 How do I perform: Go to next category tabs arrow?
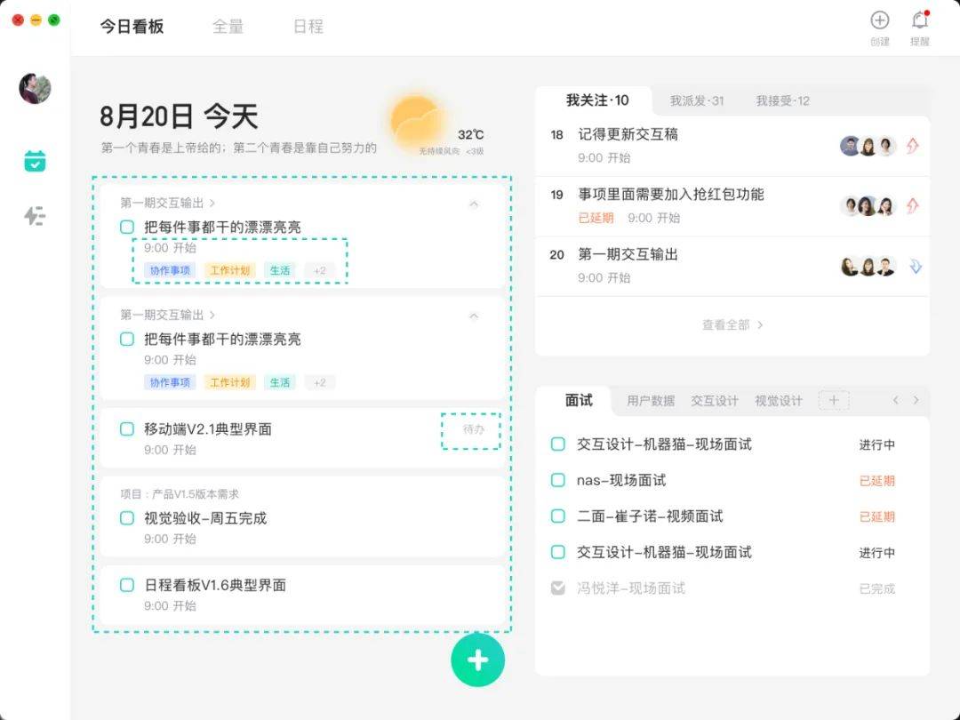[916, 400]
